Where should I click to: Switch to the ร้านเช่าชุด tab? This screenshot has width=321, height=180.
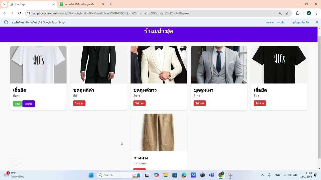pos(32,4)
